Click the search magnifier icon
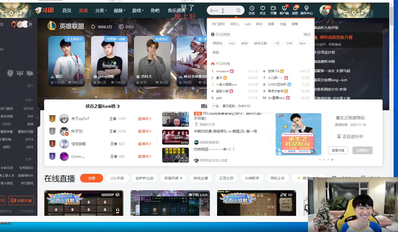398x232 pixels. (238, 11)
